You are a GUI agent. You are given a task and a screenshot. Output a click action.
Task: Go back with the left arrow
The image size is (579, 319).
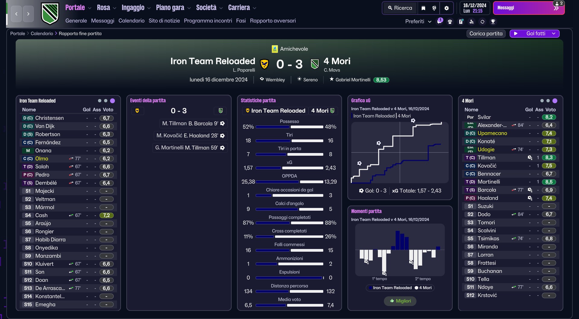16,14
